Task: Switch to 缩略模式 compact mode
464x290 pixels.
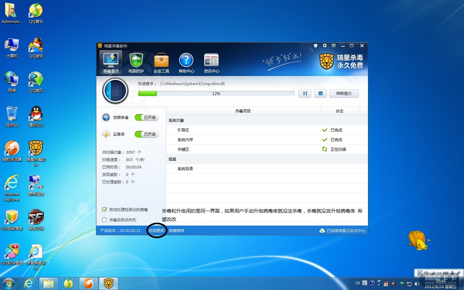Action: (344, 93)
